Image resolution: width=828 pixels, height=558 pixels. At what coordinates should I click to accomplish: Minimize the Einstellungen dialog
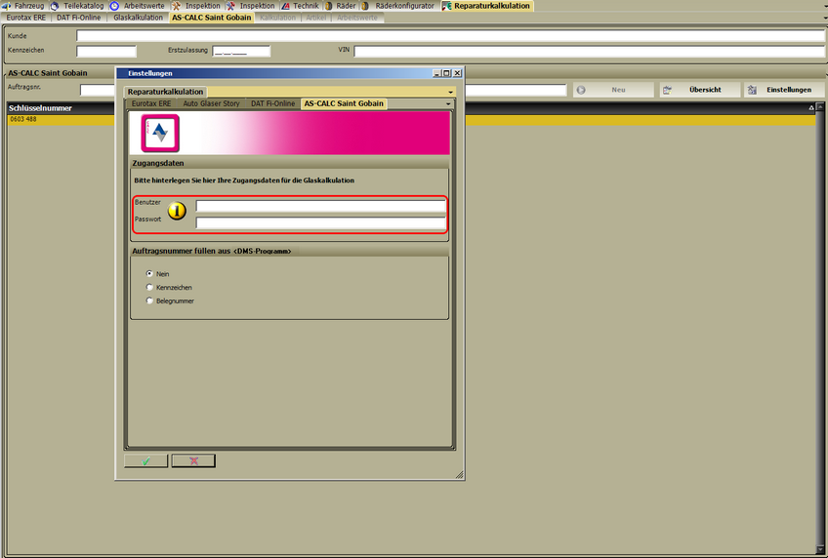point(436,73)
